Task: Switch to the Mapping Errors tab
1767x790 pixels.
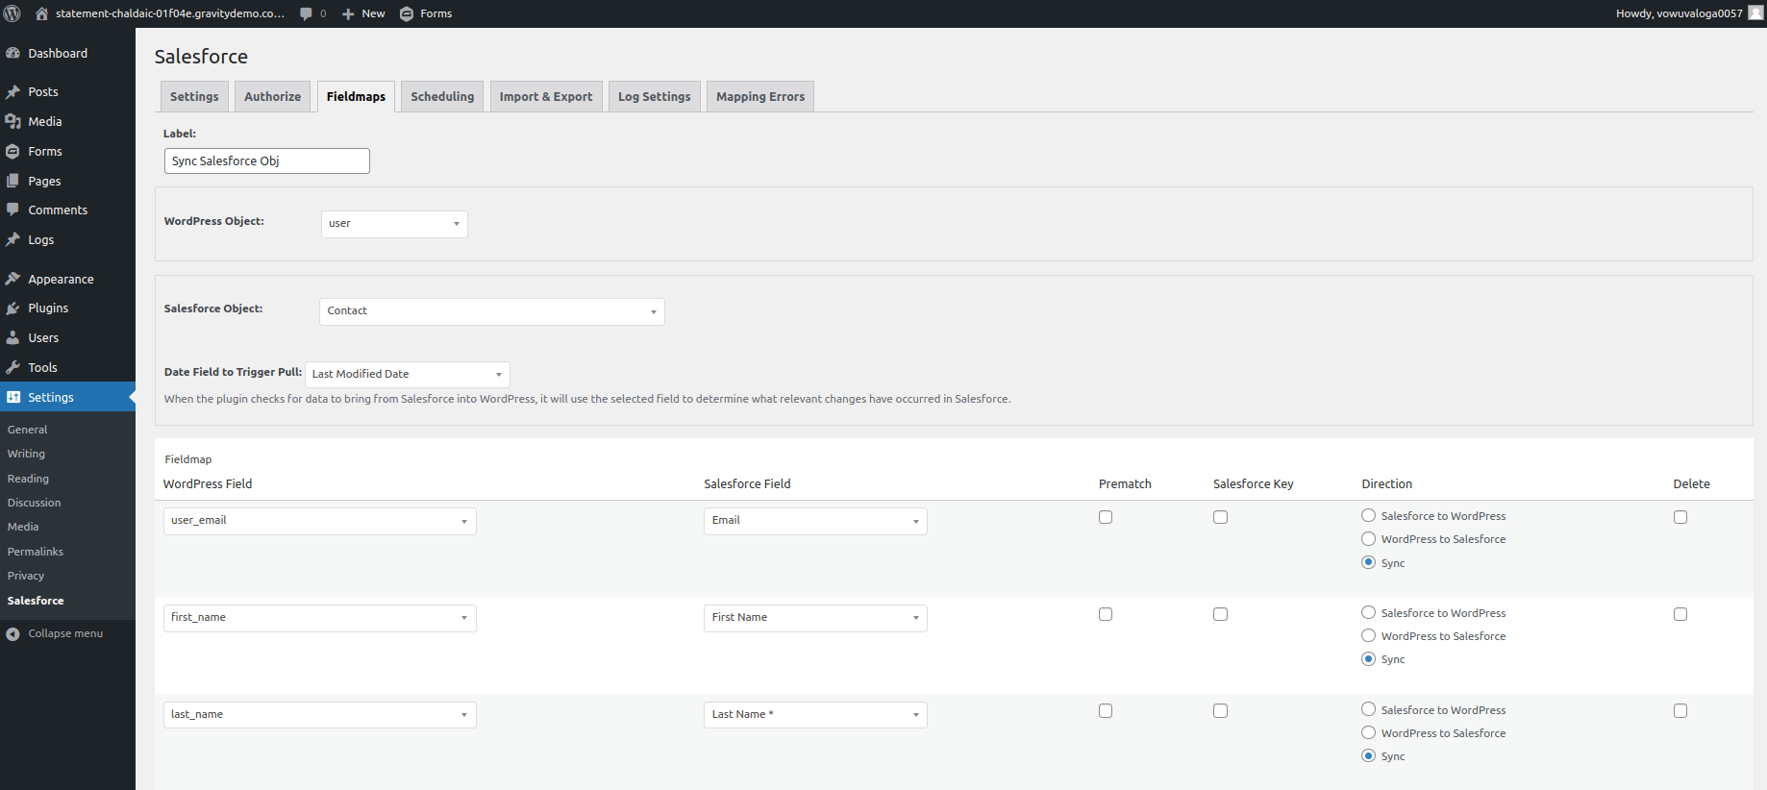Action: point(760,97)
